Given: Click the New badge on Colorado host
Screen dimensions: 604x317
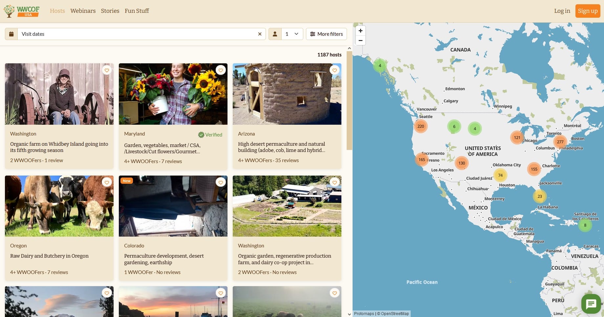Looking at the screenshot, I should (127, 181).
